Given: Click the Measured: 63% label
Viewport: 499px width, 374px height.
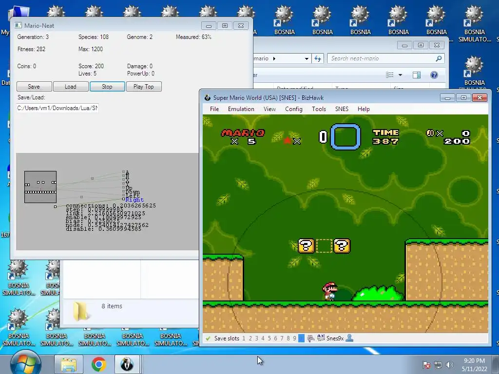Looking at the screenshot, I should 193,37.
